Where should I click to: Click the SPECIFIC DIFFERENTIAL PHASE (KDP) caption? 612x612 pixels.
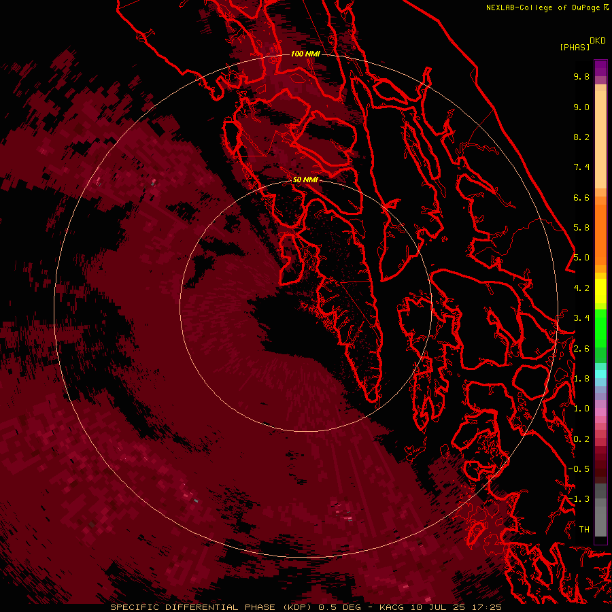coord(211,607)
